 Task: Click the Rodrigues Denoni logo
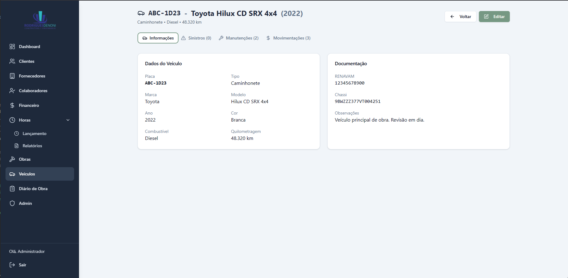click(40, 20)
